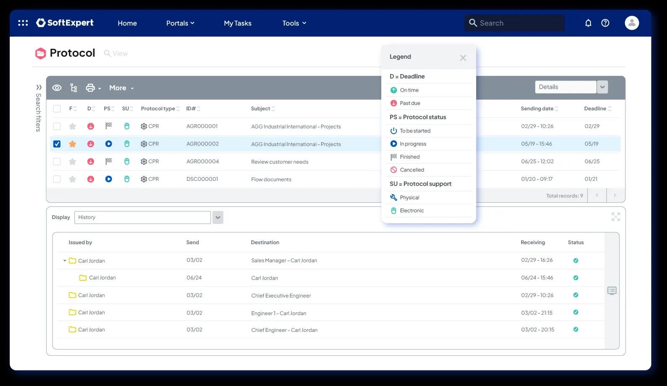This screenshot has height=386, width=667.
Task: Open the help question mark icon
Action: point(605,23)
